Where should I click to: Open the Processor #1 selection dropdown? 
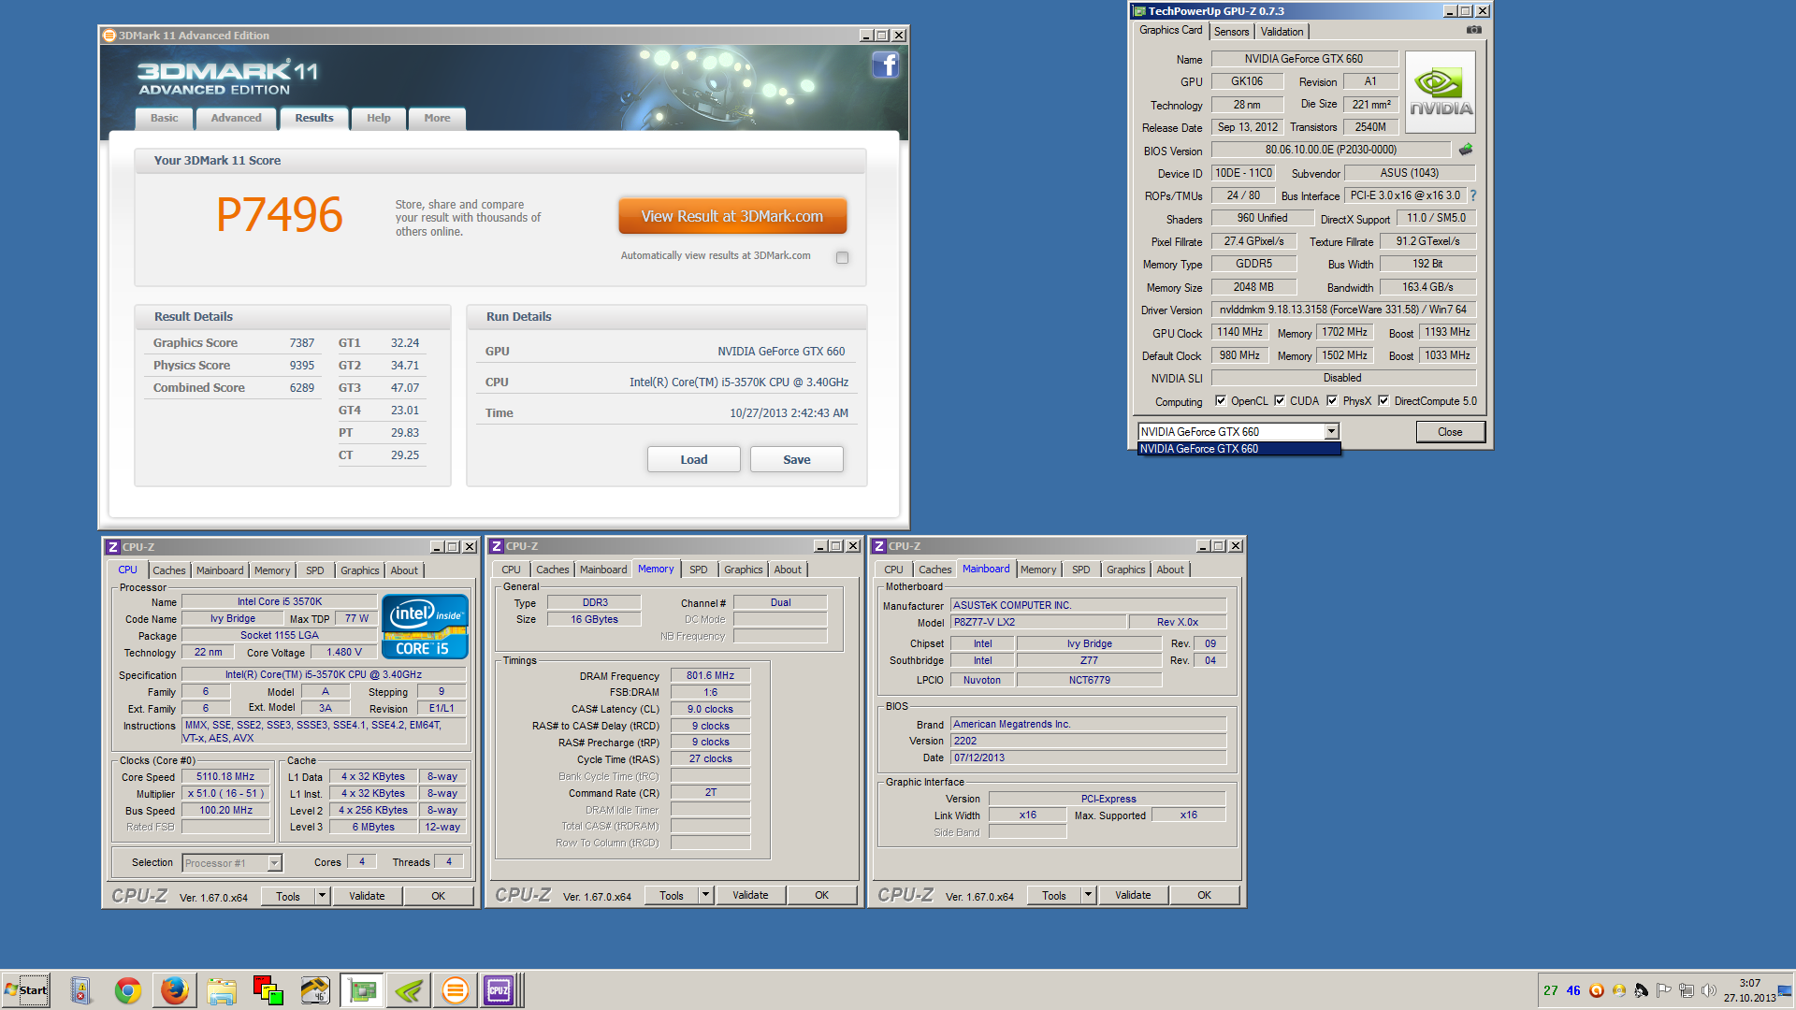click(x=274, y=863)
